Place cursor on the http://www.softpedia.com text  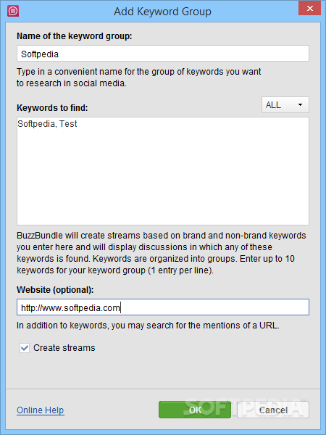[70, 307]
